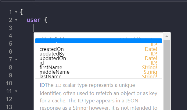Toggle the fold arrow on line 7
Image resolution: width=187 pixels, height=110 pixels.
point(16,59)
